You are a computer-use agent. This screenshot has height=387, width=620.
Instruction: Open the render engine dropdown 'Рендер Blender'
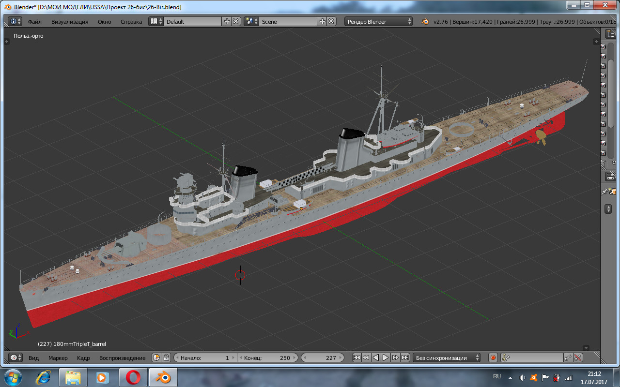pyautogui.click(x=379, y=21)
